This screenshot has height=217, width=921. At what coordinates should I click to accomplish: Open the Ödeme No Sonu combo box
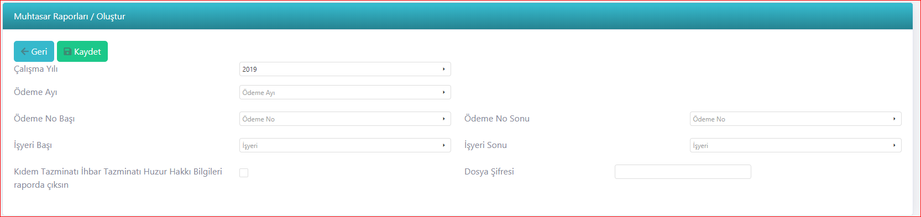[x=796, y=119]
